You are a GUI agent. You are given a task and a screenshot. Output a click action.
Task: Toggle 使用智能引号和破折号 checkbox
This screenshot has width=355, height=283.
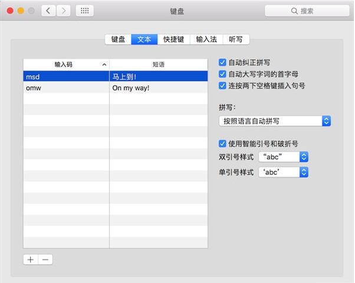[222, 144]
